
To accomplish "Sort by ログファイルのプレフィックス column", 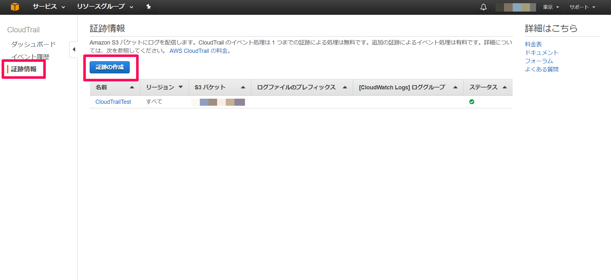I will 302,87.
